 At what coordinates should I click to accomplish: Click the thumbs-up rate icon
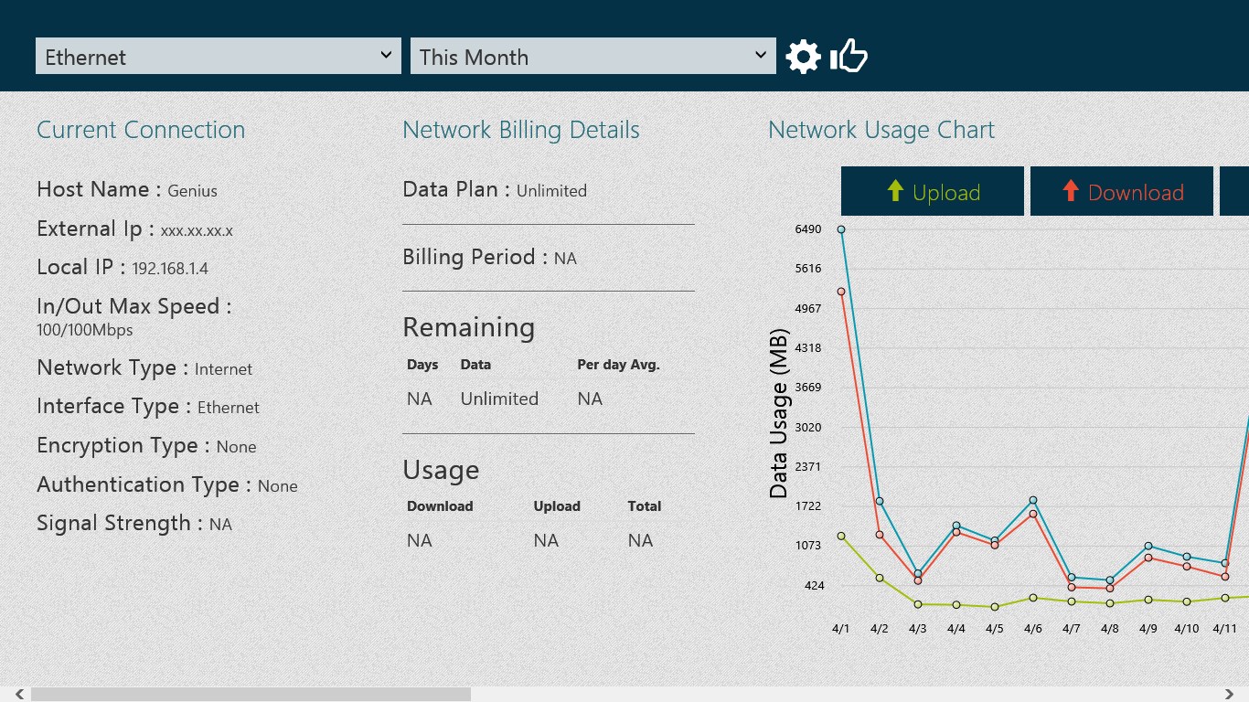coord(849,57)
